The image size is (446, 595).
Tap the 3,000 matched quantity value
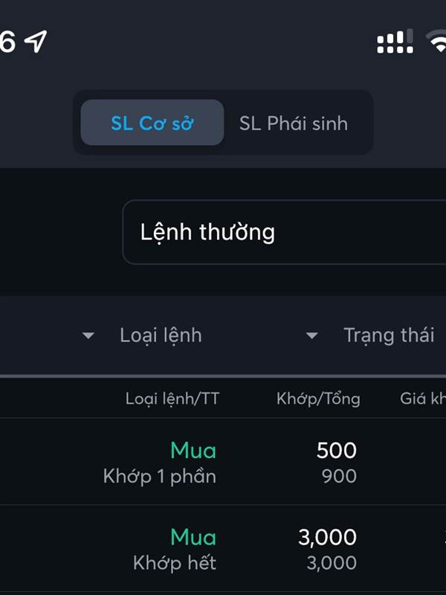coord(327,537)
